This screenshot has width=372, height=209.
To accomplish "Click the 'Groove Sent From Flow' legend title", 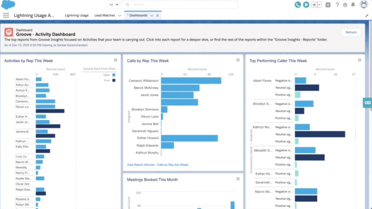I will (x=99, y=69).
